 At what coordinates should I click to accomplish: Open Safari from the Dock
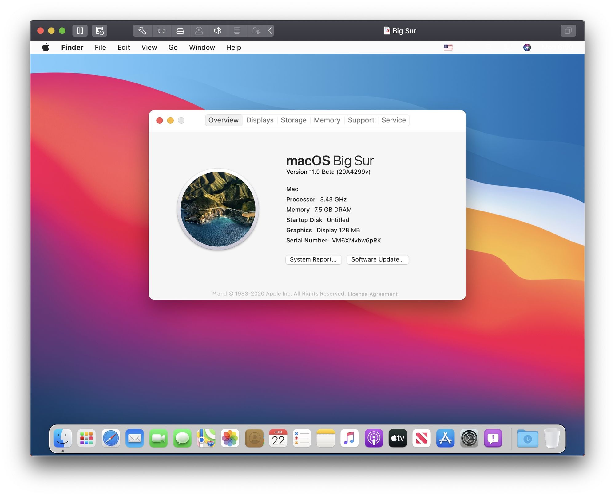pos(110,438)
